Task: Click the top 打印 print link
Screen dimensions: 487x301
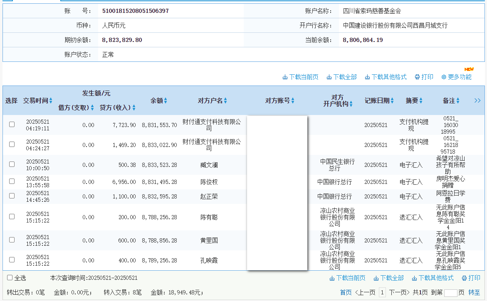Action: click(424, 77)
